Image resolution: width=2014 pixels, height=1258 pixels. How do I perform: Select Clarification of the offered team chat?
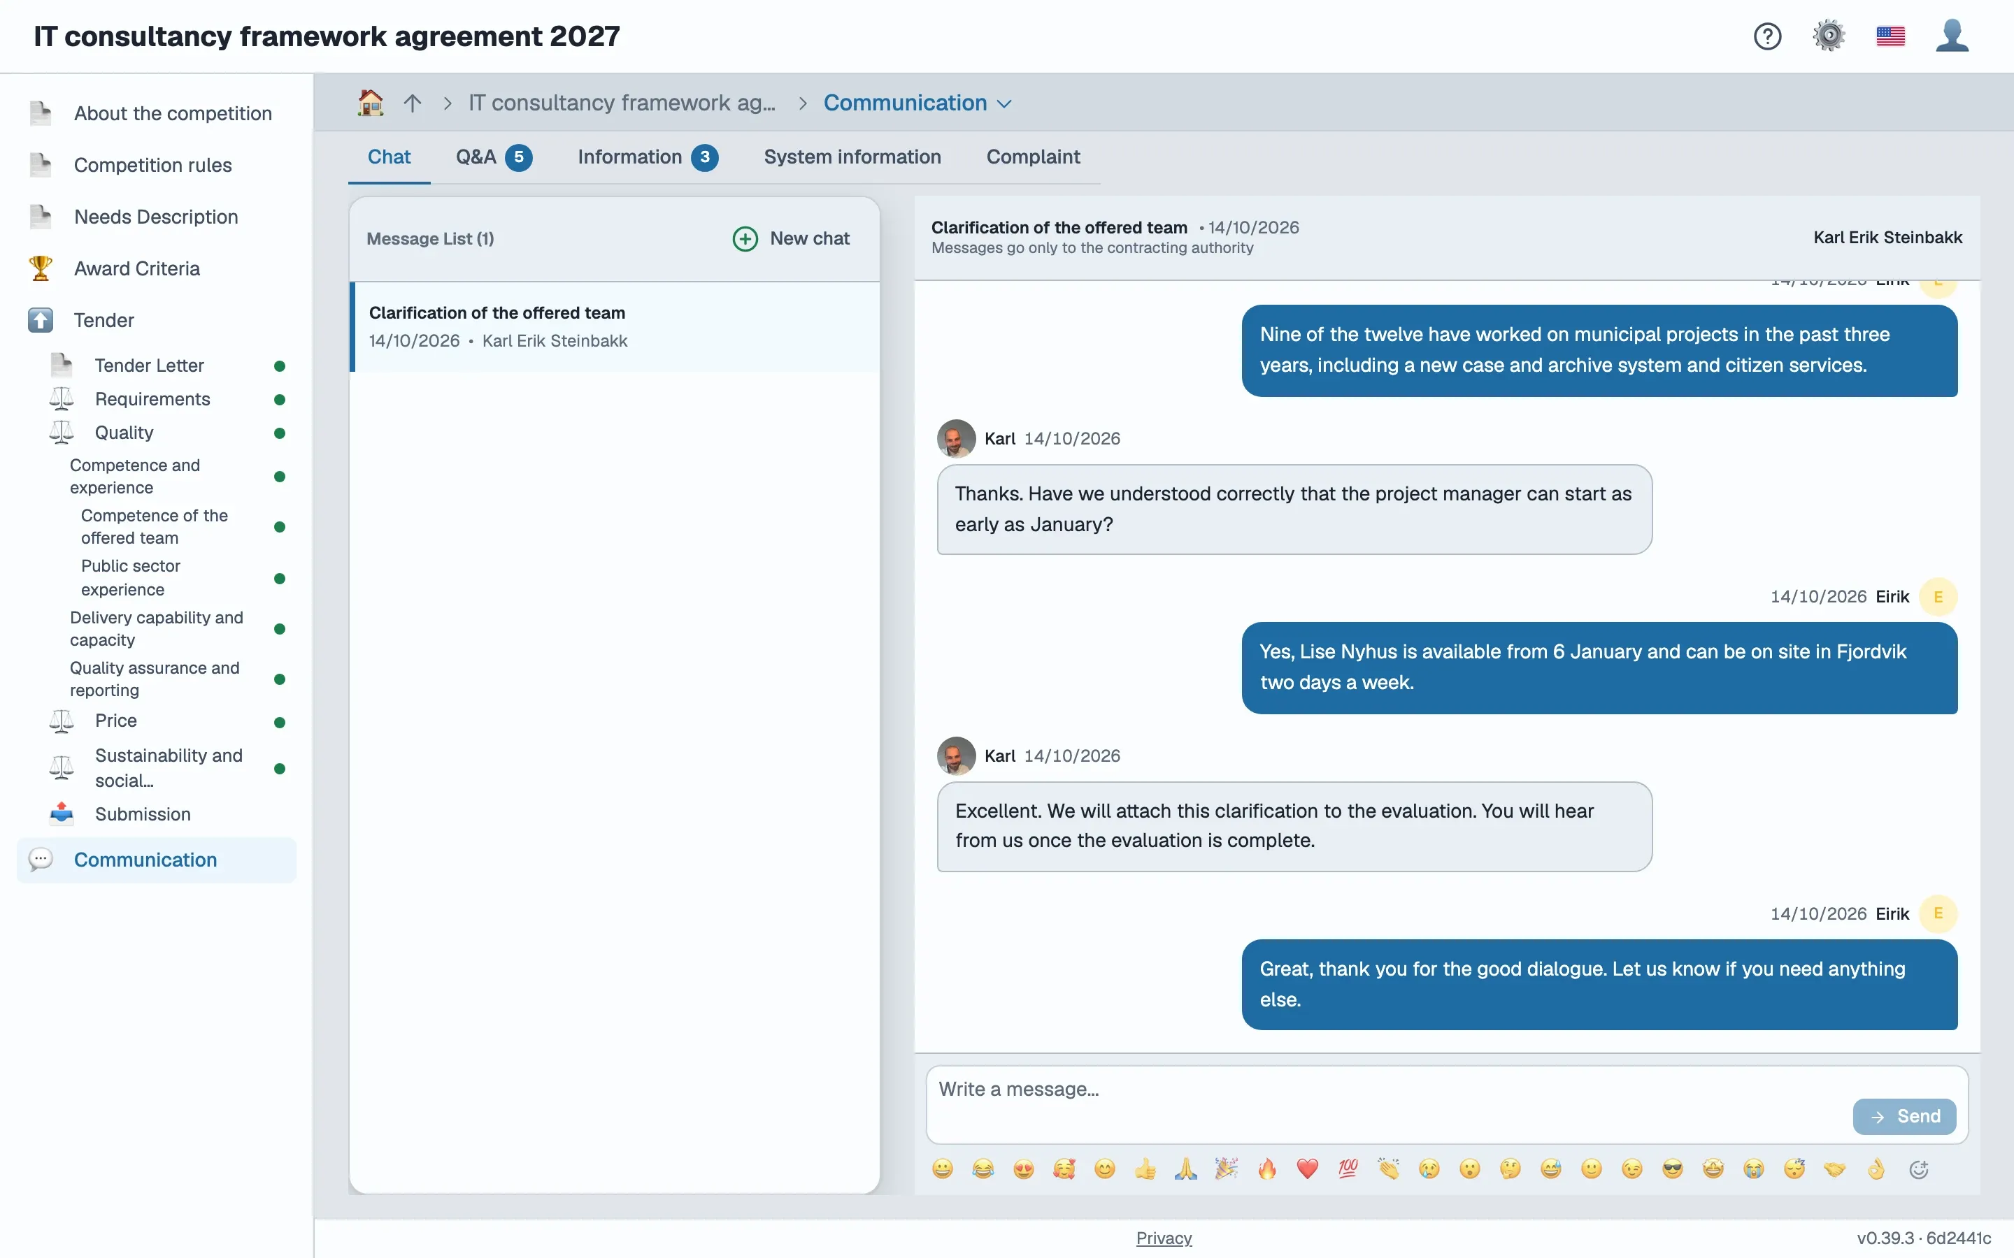click(x=615, y=327)
